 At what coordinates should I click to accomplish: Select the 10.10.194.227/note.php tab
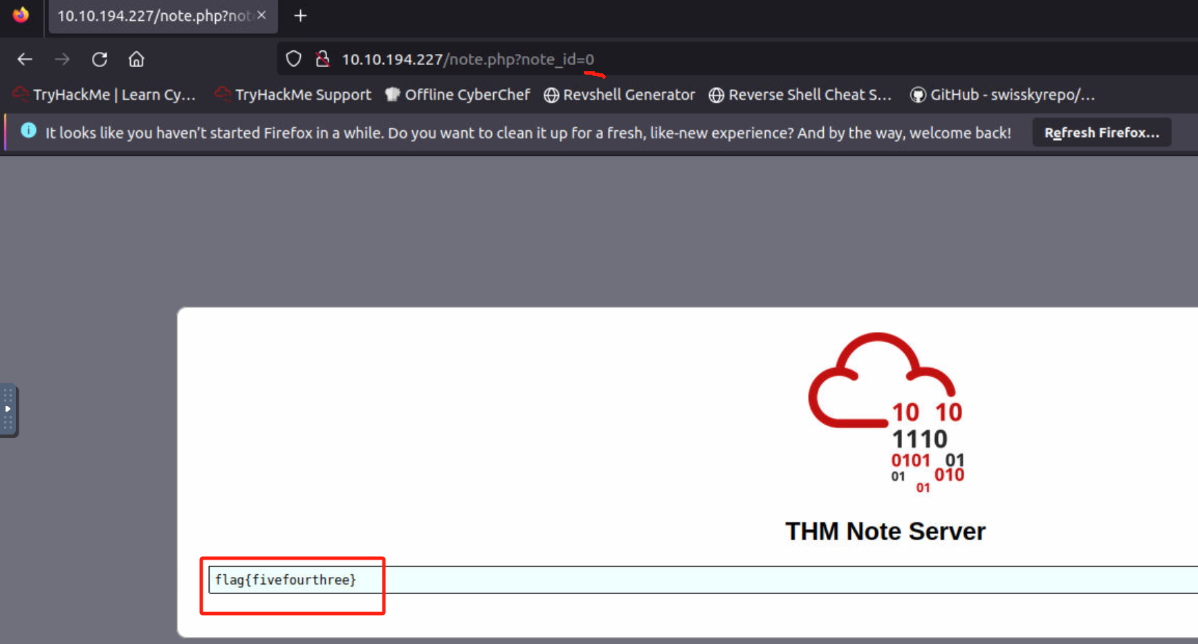[152, 16]
